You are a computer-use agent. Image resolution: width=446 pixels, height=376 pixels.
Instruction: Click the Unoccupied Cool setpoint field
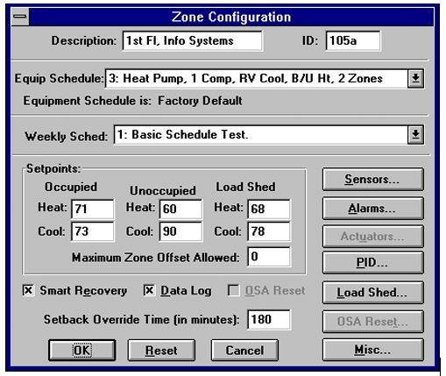(x=181, y=231)
